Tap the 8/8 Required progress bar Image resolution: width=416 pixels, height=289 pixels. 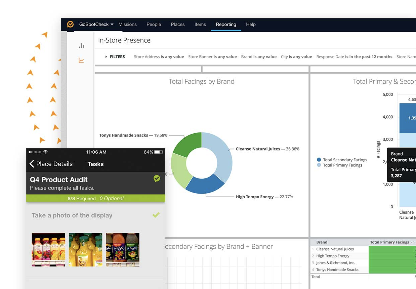point(96,198)
